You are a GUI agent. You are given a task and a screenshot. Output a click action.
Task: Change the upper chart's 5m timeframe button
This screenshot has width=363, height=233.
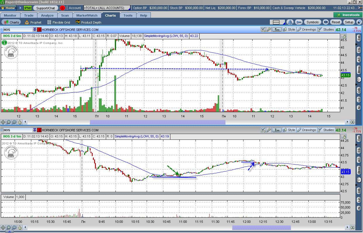(x=276, y=29)
